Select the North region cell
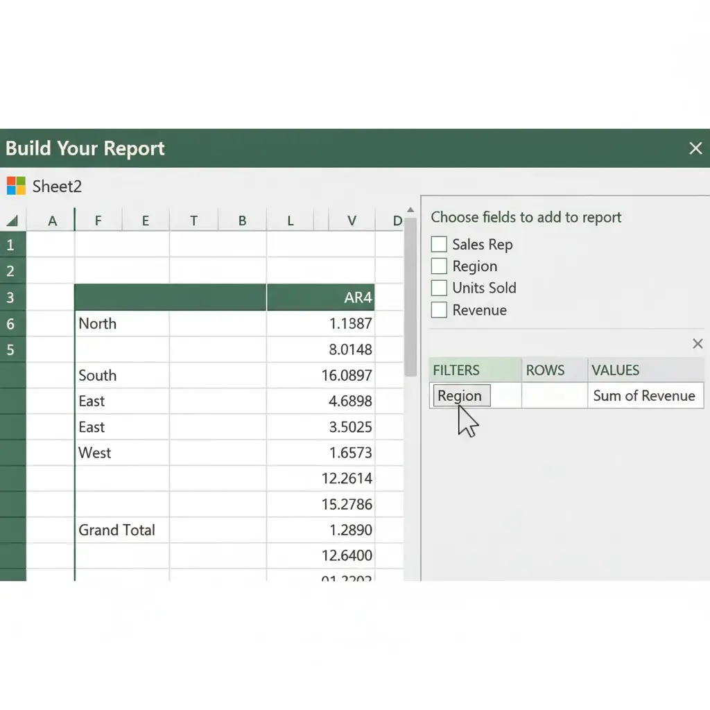Viewport: 710px width, 710px height. point(97,323)
